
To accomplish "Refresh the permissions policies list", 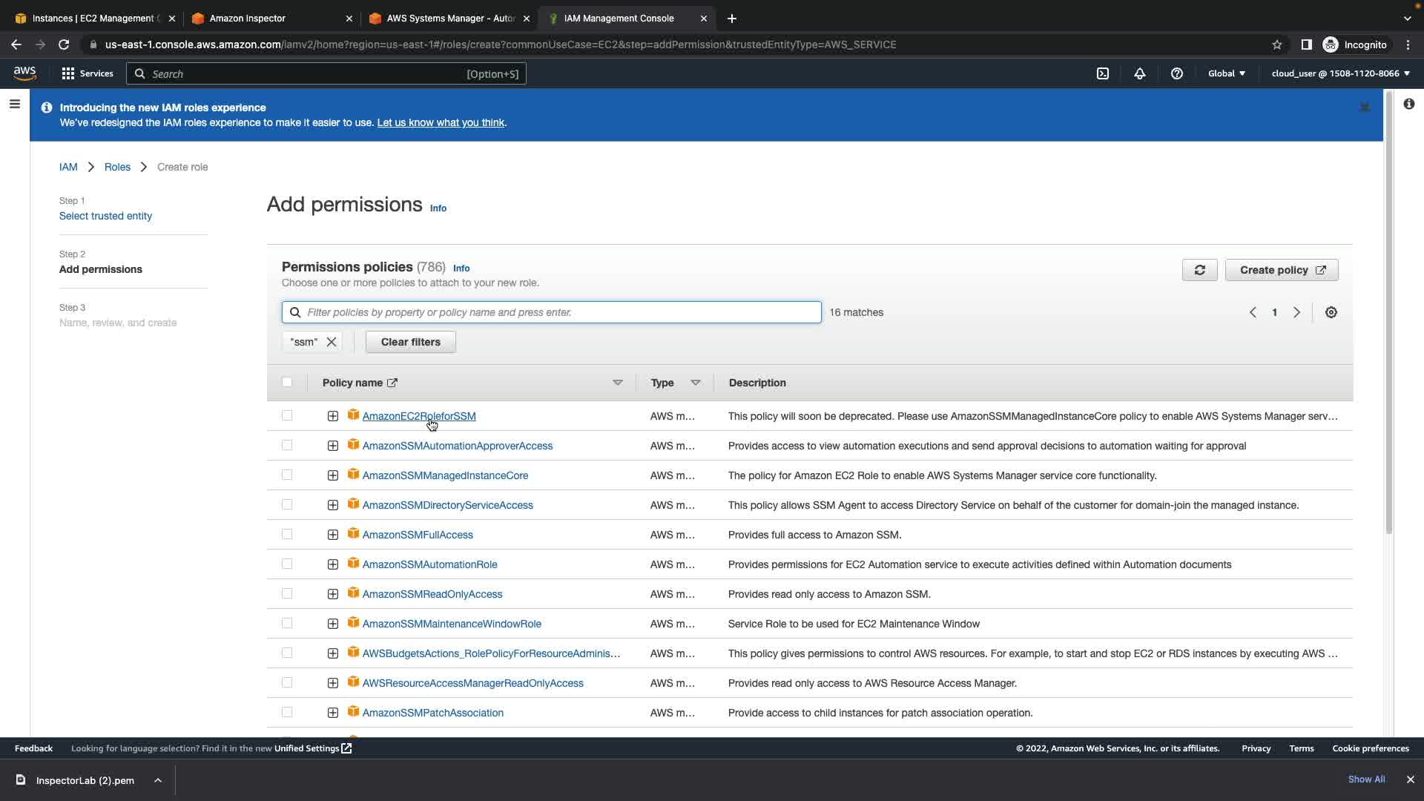I will click(x=1199, y=270).
